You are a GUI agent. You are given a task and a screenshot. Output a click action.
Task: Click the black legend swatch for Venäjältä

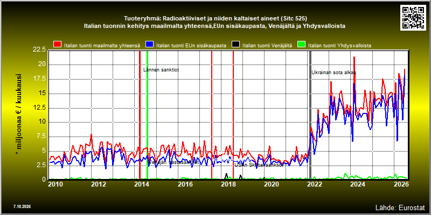click(x=235, y=44)
